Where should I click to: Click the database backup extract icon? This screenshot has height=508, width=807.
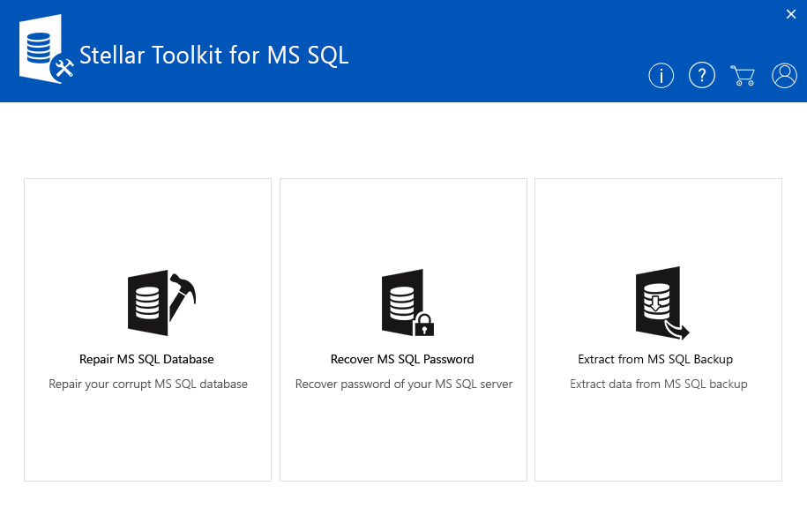pyautogui.click(x=661, y=303)
